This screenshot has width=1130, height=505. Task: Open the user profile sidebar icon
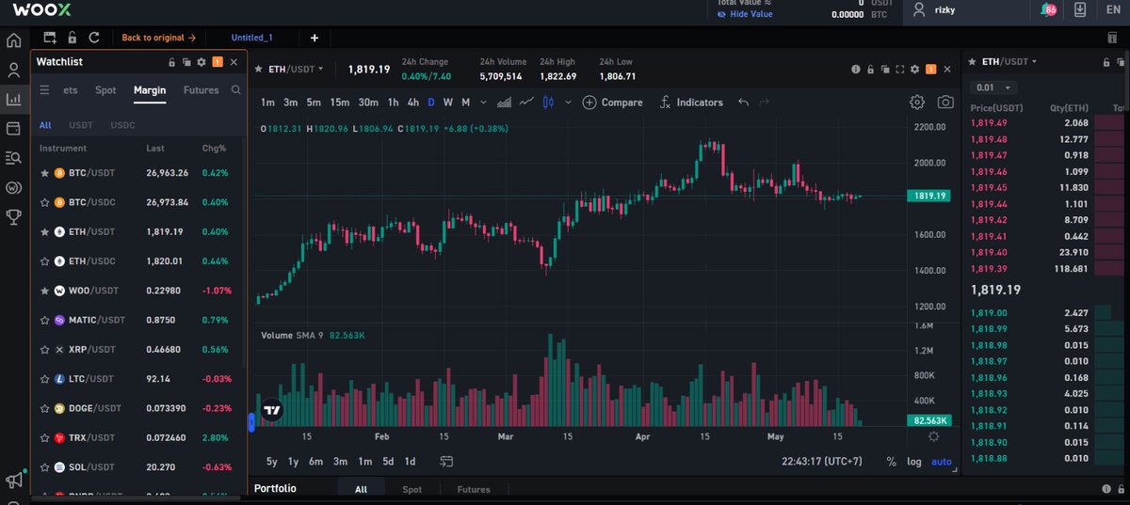pyautogui.click(x=13, y=70)
